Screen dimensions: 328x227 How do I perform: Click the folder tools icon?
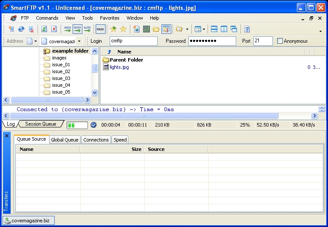tap(179, 29)
